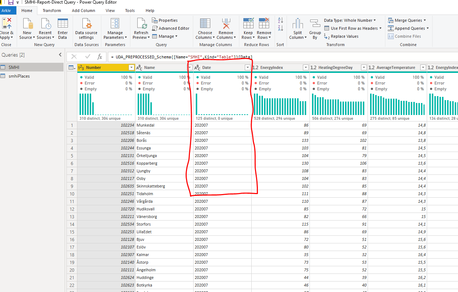
Task: Open filter dropdown on EnergyIndex column
Action: [x=306, y=67]
